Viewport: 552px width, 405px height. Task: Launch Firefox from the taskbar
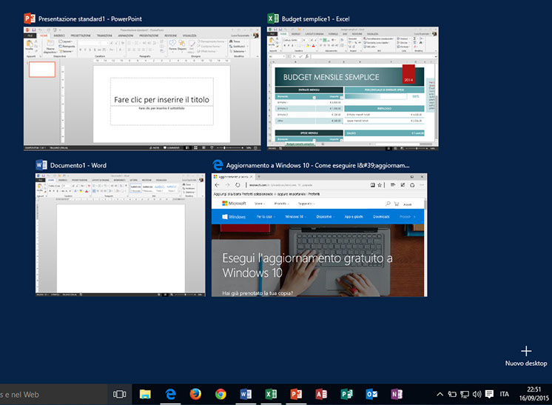[195, 394]
